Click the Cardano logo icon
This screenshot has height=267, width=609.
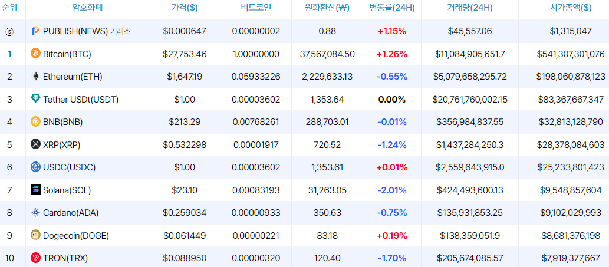pyautogui.click(x=35, y=212)
